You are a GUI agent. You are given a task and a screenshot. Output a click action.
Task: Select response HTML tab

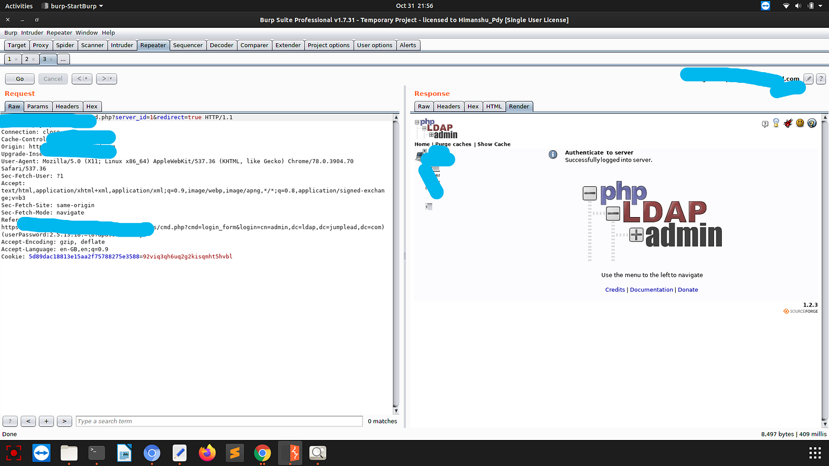pyautogui.click(x=494, y=106)
